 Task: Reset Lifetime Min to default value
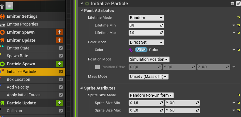(238, 25)
